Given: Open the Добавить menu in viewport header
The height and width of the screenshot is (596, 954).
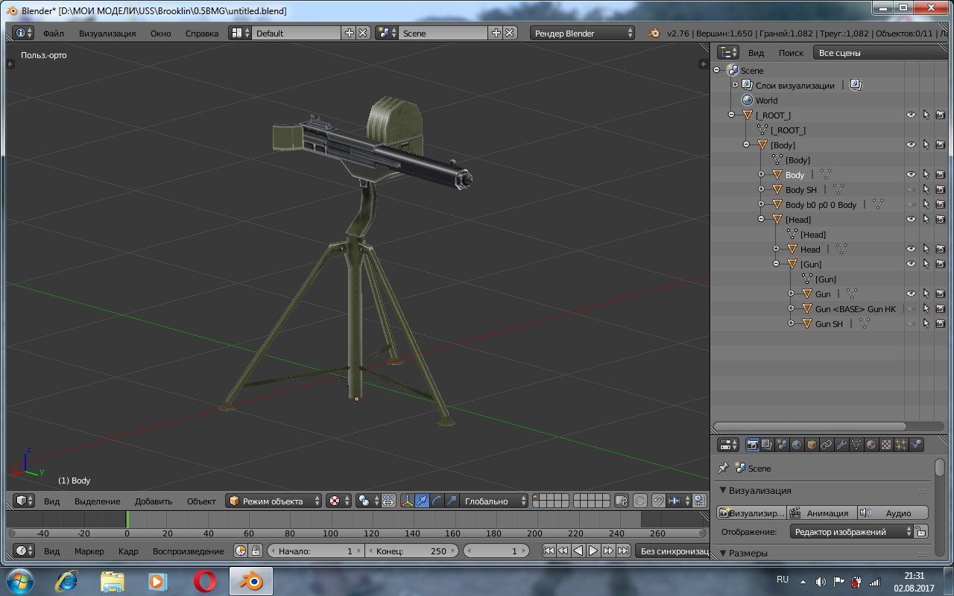Looking at the screenshot, I should tap(154, 501).
